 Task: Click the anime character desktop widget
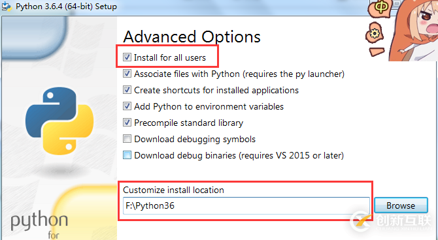[414, 30]
